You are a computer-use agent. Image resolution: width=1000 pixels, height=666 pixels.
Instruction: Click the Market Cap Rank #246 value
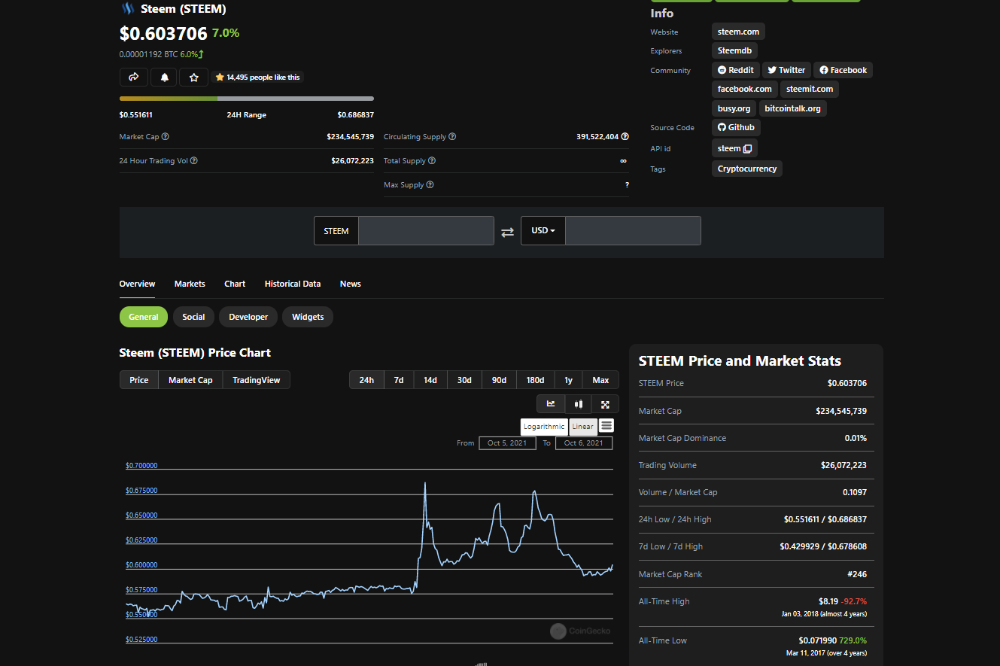point(857,574)
